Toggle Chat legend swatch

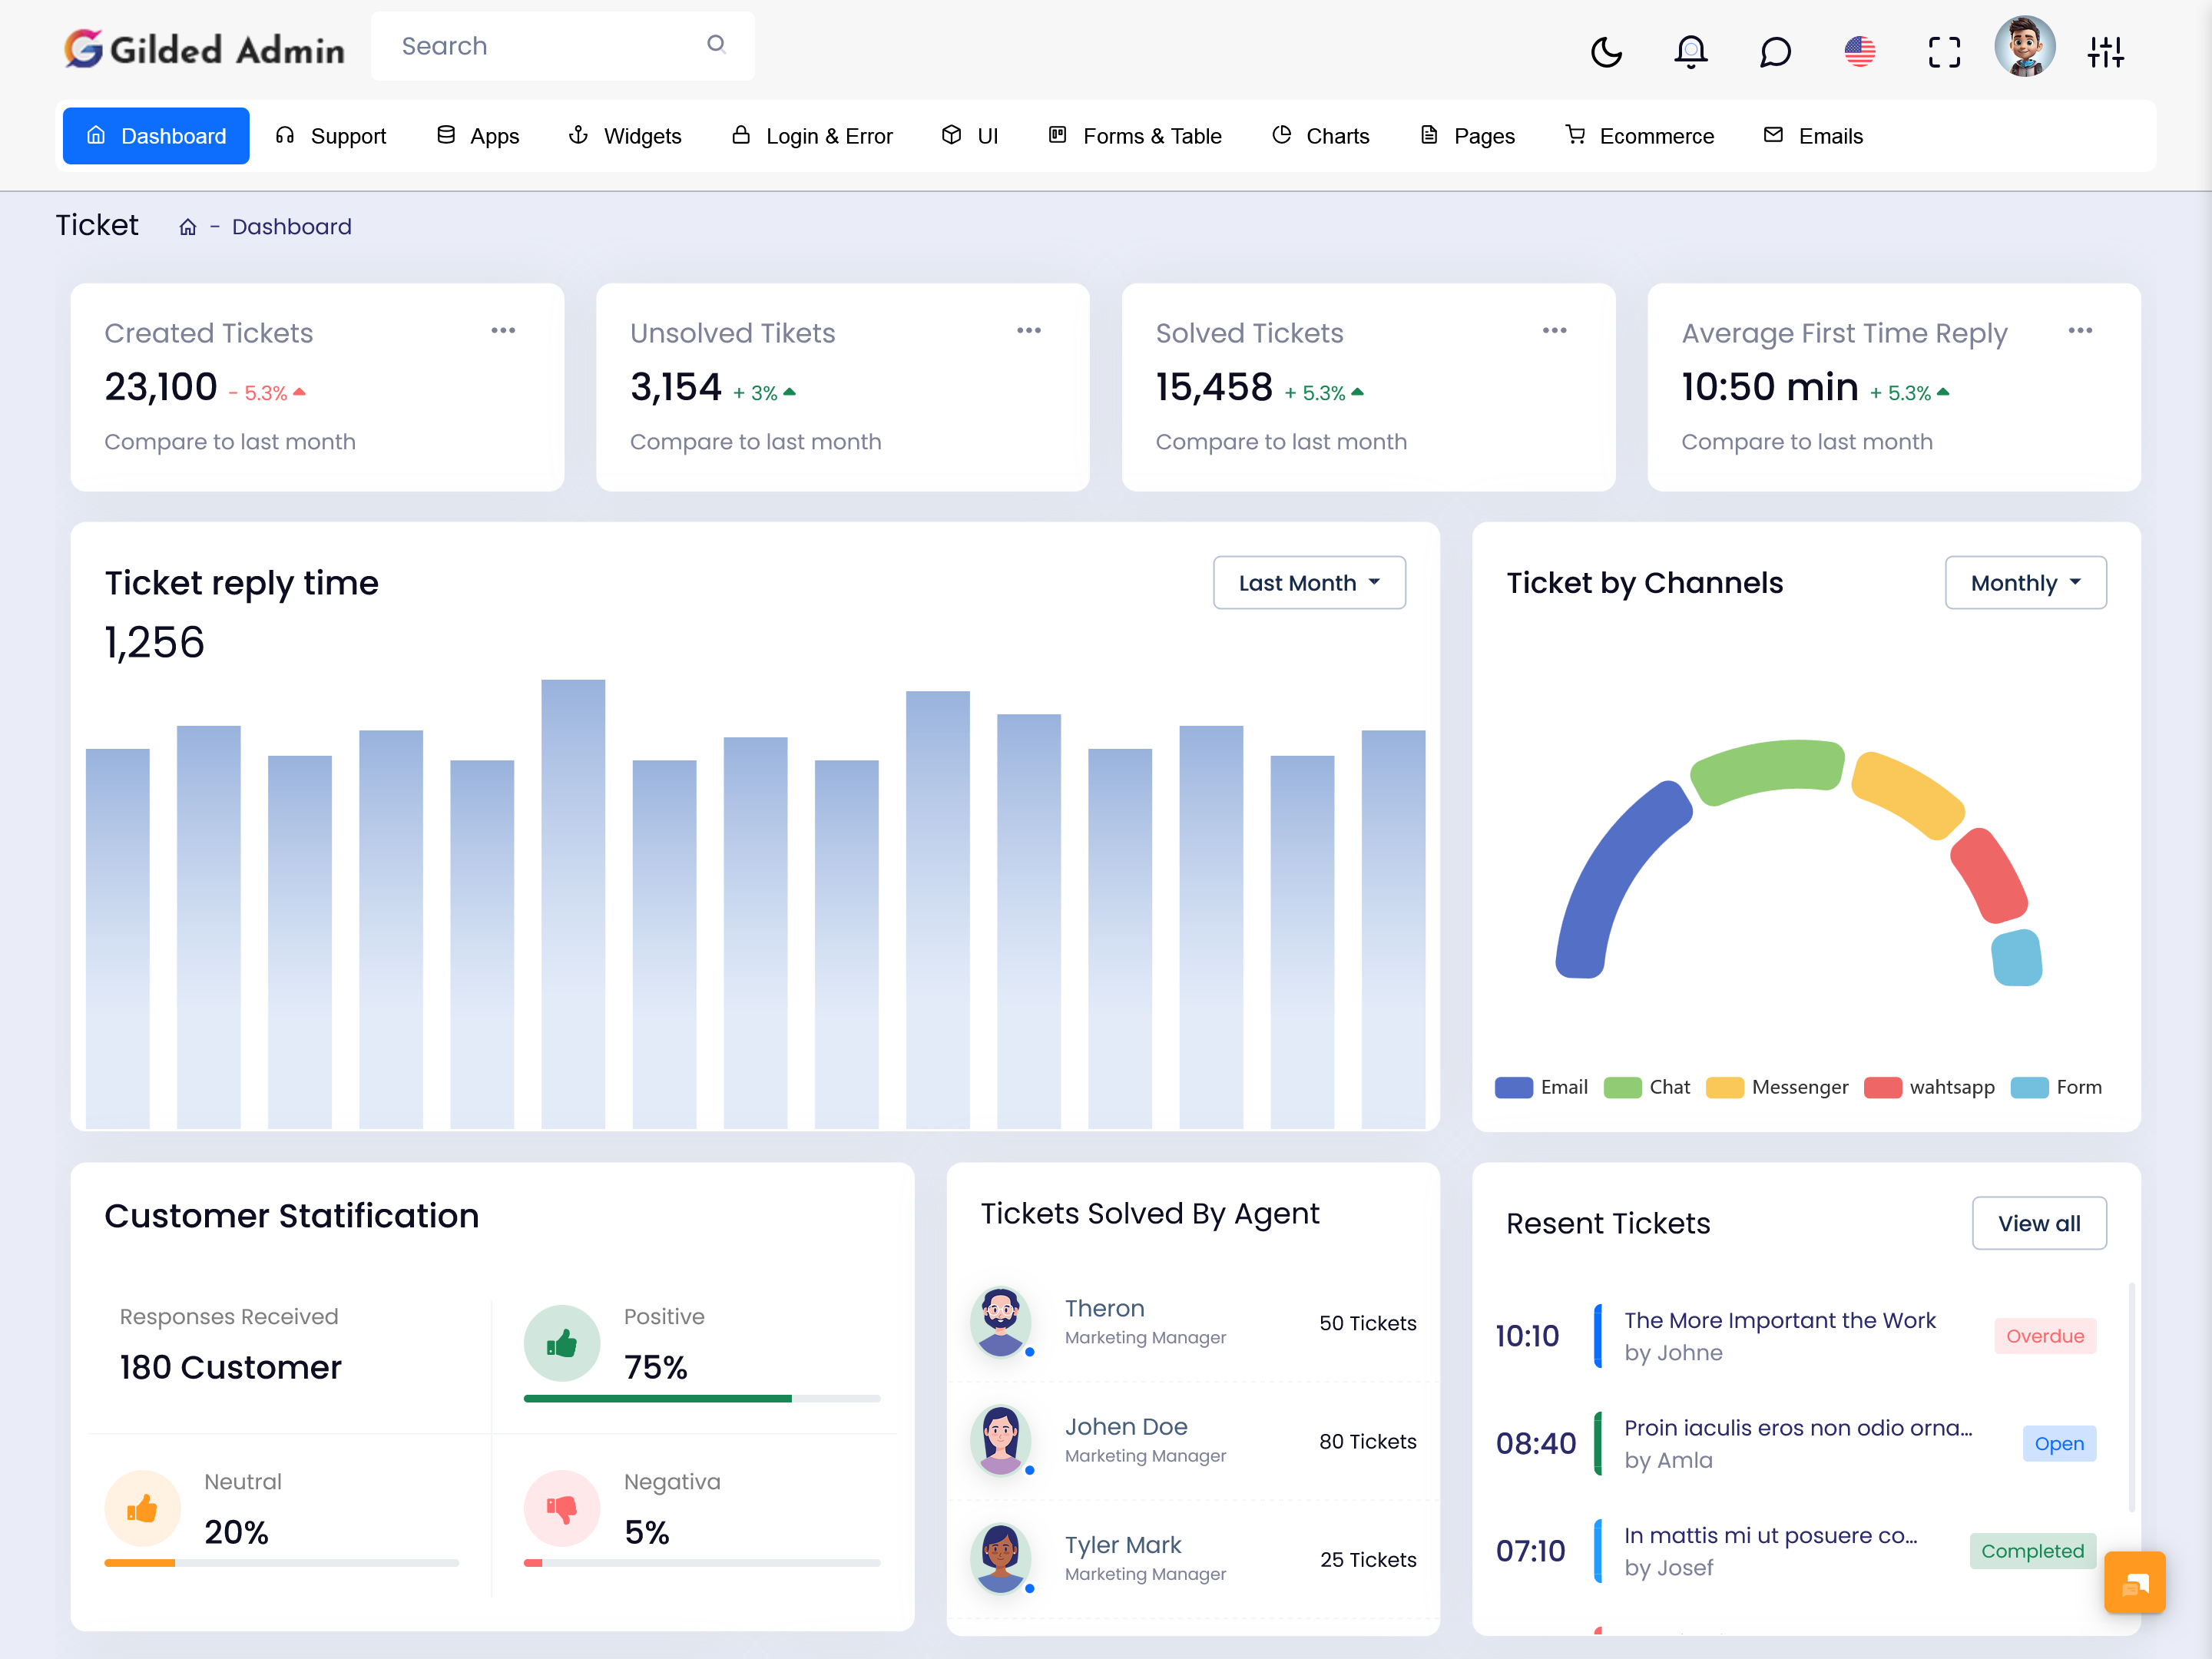pyautogui.click(x=1622, y=1088)
